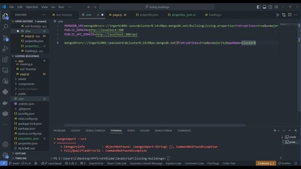
Task: Open the Selection menu
Action: tap(32, 7)
